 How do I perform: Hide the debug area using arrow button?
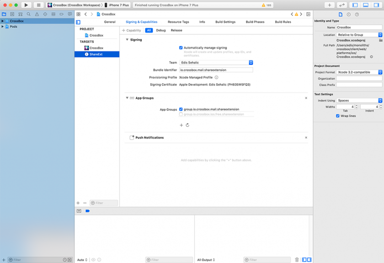pyautogui.click(x=79, y=211)
